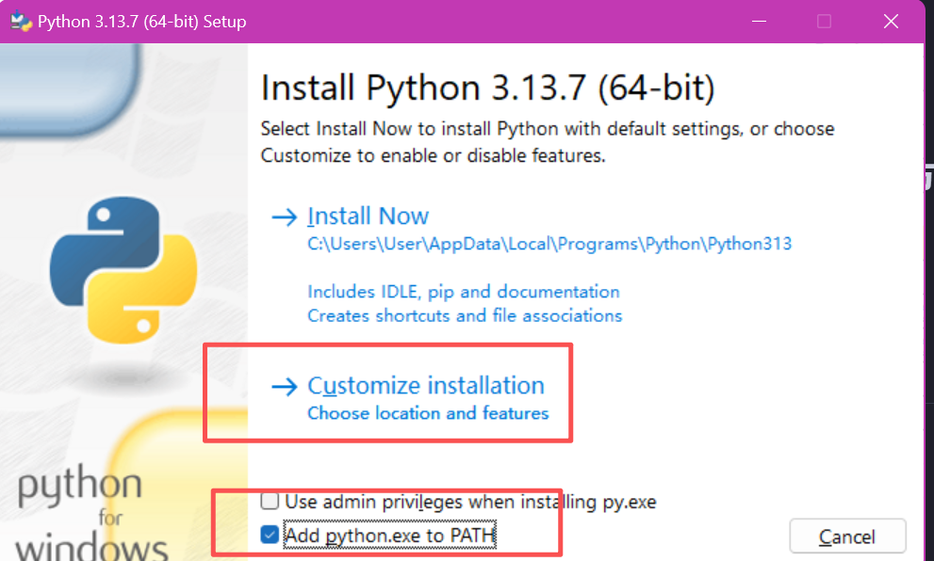Click the "Add python.exe to PATH" label text
The image size is (934, 561).
[390, 536]
